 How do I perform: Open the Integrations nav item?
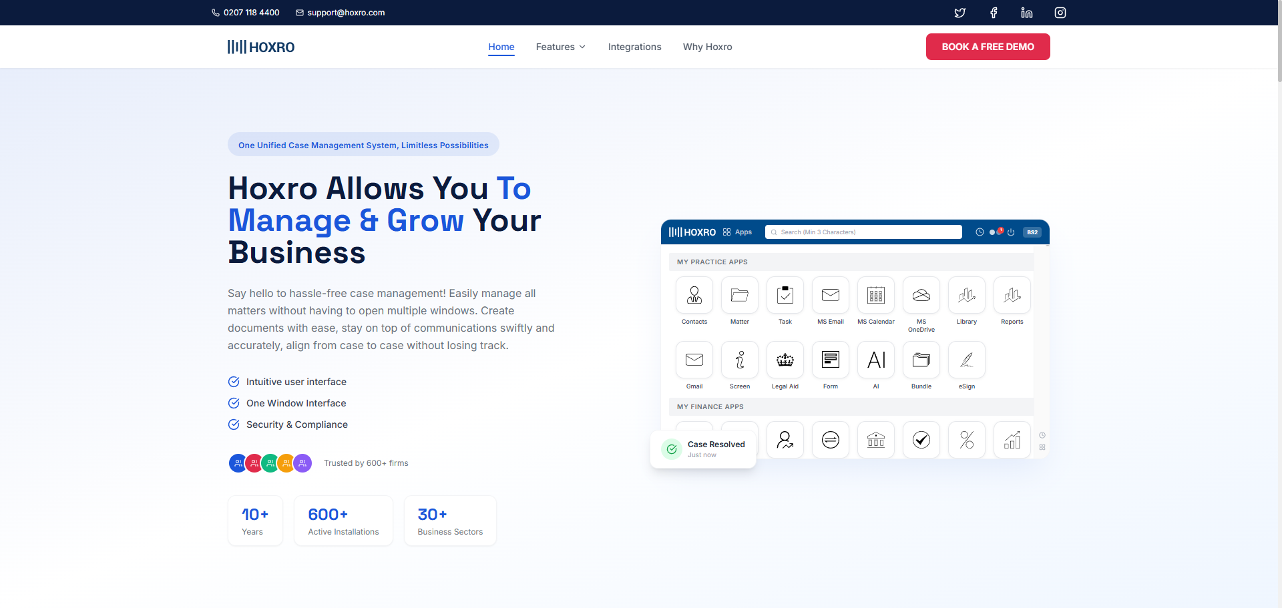point(635,47)
